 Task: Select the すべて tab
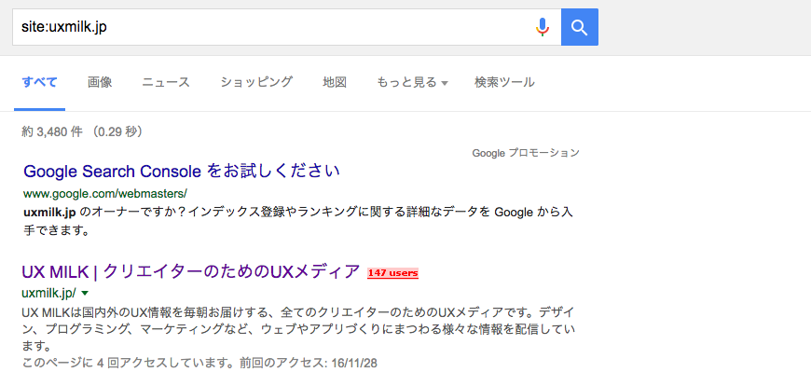39,82
